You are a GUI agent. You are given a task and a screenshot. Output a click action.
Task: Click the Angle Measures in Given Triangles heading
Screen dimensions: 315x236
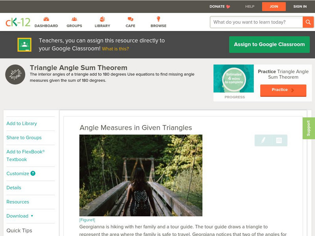[x=136, y=127]
